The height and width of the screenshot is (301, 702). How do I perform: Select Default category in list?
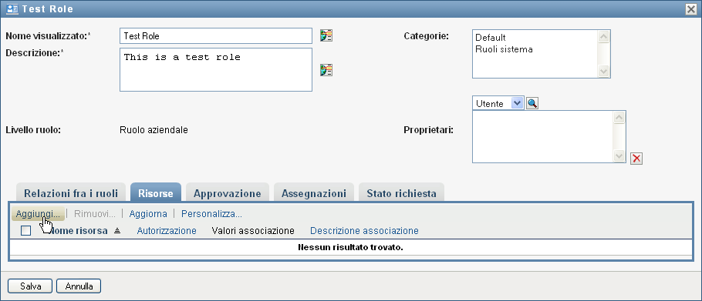click(x=490, y=38)
